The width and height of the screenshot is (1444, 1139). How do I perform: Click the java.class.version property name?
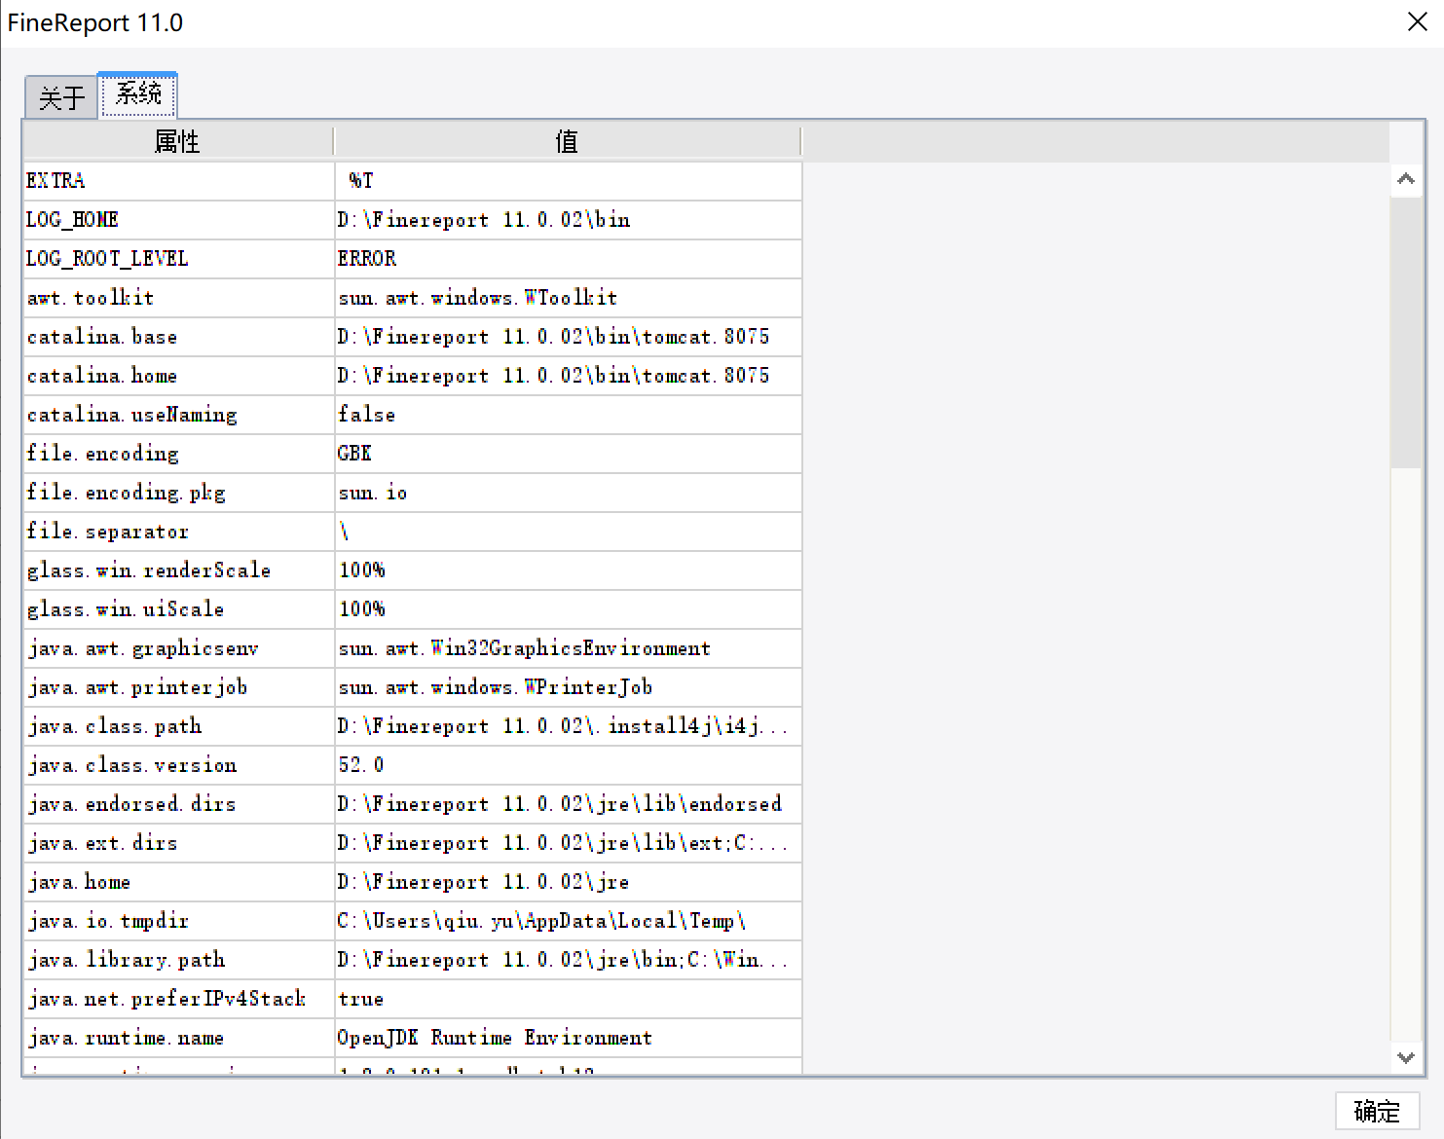pos(132,765)
